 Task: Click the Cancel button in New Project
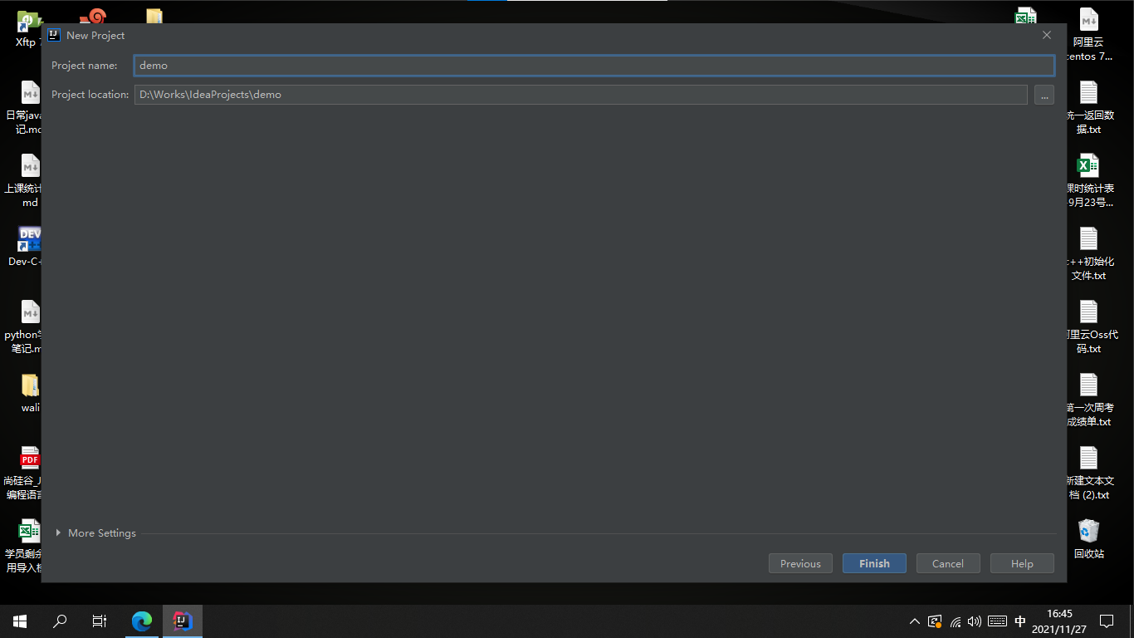[948, 563]
